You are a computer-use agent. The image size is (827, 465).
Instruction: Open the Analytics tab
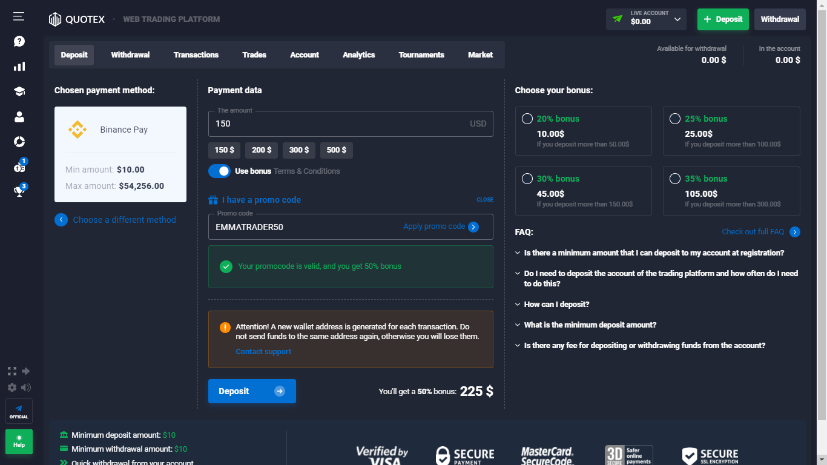point(359,55)
